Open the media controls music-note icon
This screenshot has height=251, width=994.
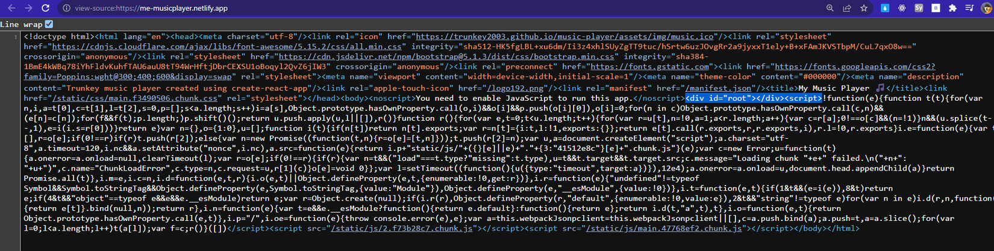coord(969,8)
